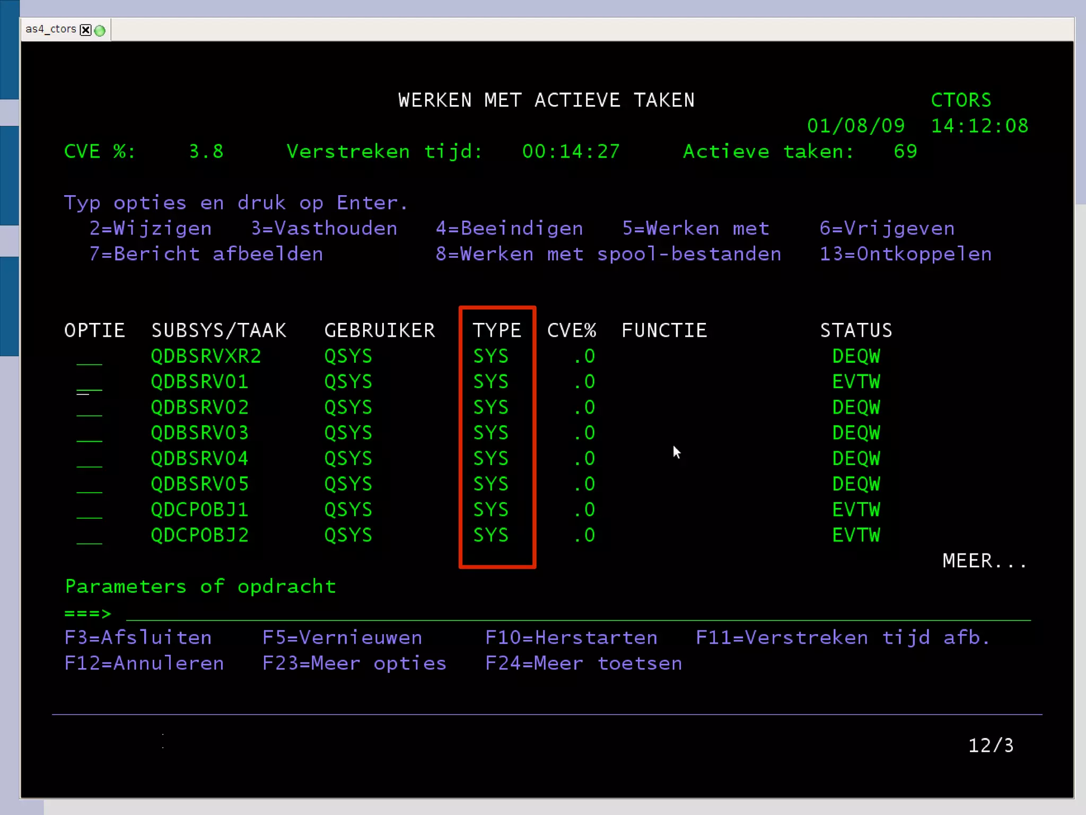Click F24=Meer toetsen label
Image resolution: width=1086 pixels, height=815 pixels.
[x=583, y=664]
